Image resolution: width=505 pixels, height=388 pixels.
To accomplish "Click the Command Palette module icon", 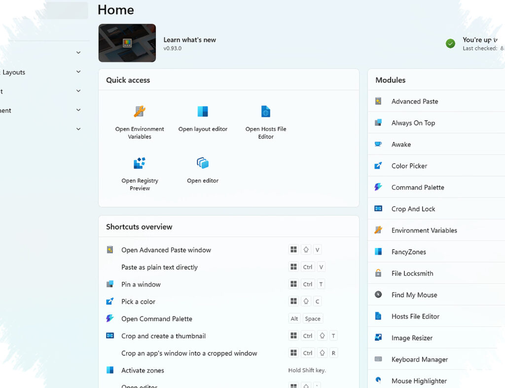I will point(378,187).
